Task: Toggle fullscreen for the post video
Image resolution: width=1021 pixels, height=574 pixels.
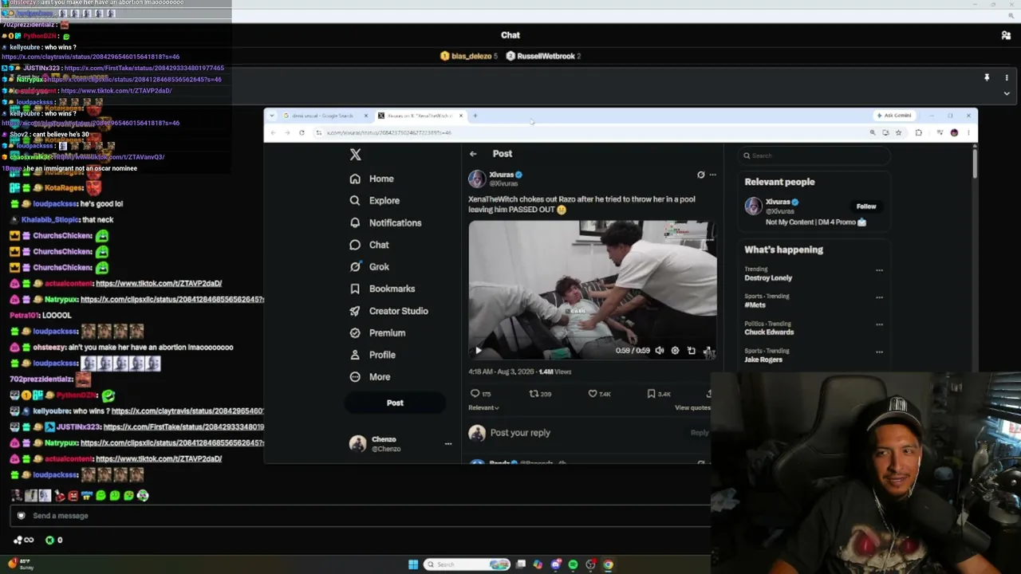Action: 708,351
